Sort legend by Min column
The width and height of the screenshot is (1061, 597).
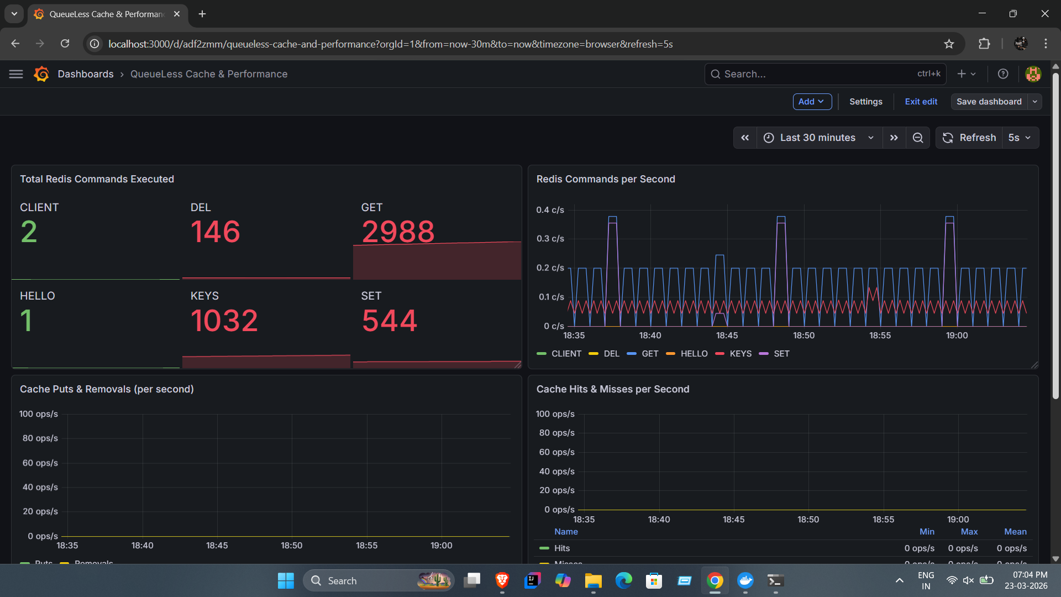(927, 532)
